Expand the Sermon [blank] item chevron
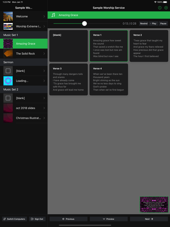This screenshot has height=227, width=170. pyautogui.click(x=44, y=71)
